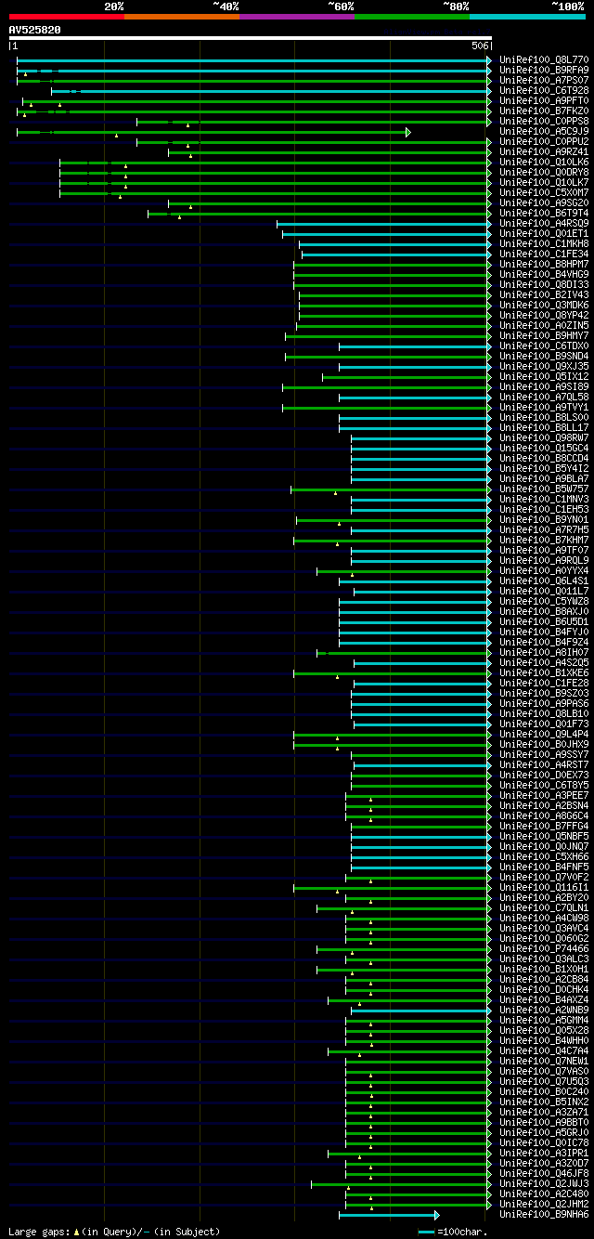Select the UniRef100_B5W757 label

(x=544, y=489)
